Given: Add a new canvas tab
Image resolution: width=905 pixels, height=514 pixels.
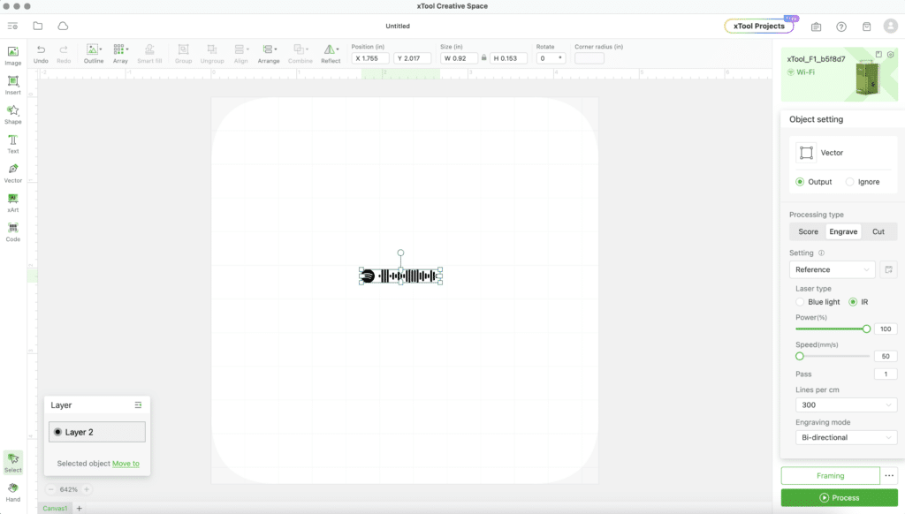Looking at the screenshot, I should 79,508.
